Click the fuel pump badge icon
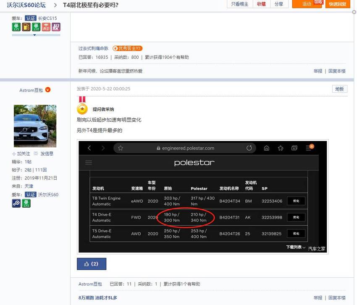The width and height of the screenshot is (357, 305). 26,27
